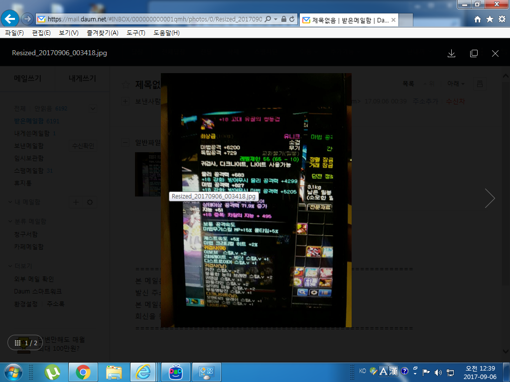Open uTorrent from taskbar
510x382 pixels.
(x=53, y=372)
